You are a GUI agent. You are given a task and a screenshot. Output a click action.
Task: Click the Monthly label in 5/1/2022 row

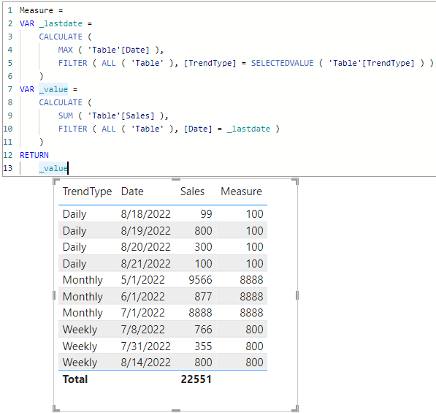[83, 280]
